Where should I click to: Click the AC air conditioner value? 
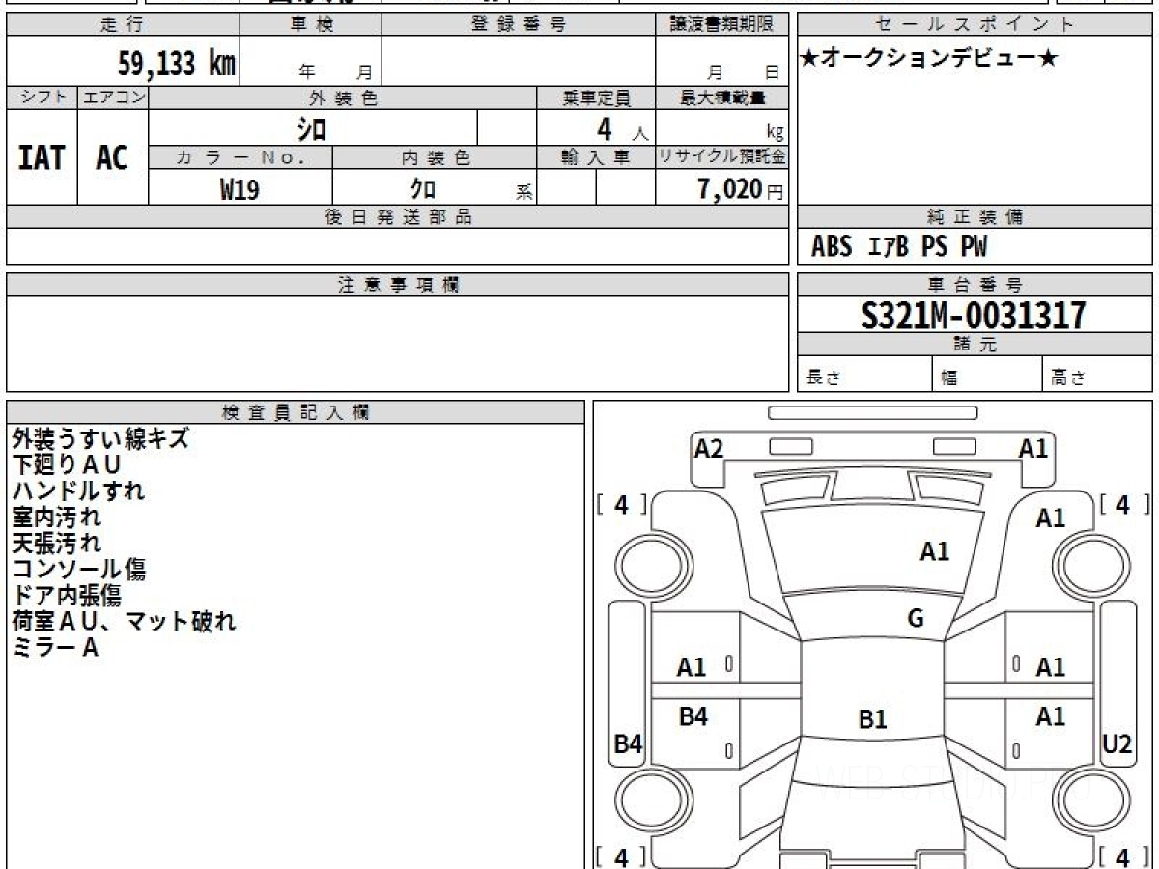112,157
